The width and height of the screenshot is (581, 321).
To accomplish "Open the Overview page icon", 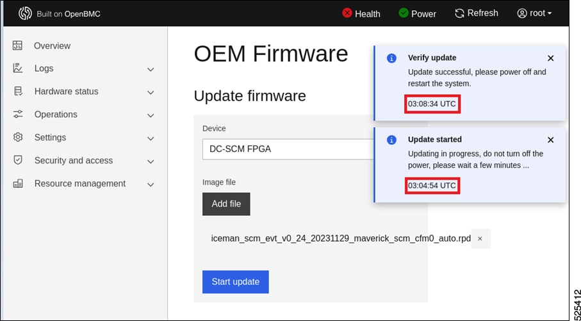I will 18,45.
